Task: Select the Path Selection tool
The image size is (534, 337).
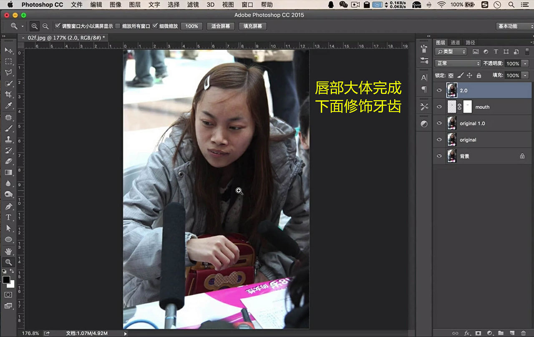Action: 8,229
